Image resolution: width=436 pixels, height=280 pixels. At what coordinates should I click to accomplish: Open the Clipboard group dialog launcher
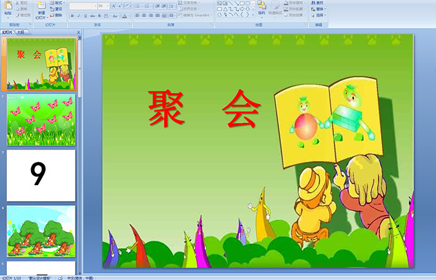31,24
